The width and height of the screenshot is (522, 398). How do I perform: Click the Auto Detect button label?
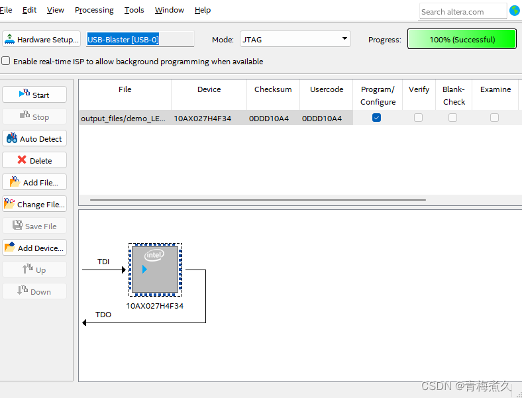[x=40, y=139]
